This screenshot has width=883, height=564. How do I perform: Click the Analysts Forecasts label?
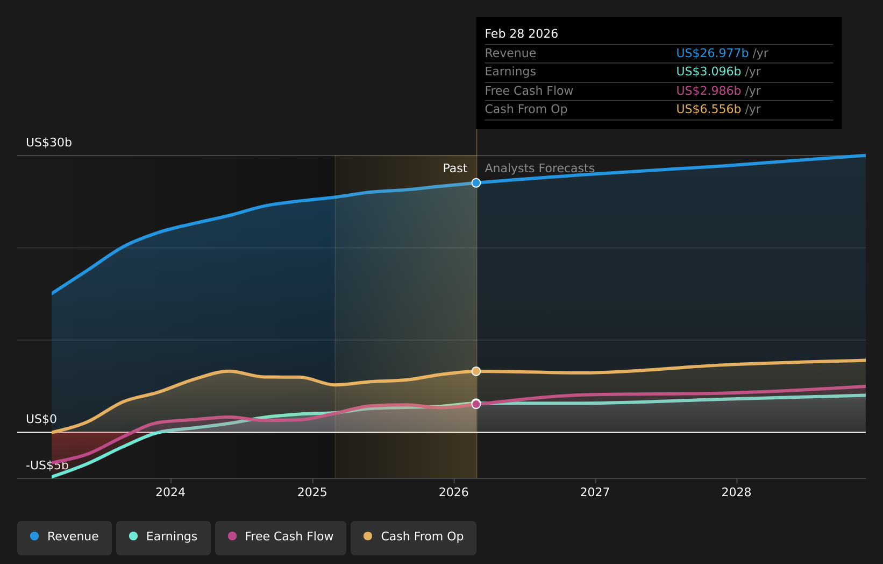[540, 168]
